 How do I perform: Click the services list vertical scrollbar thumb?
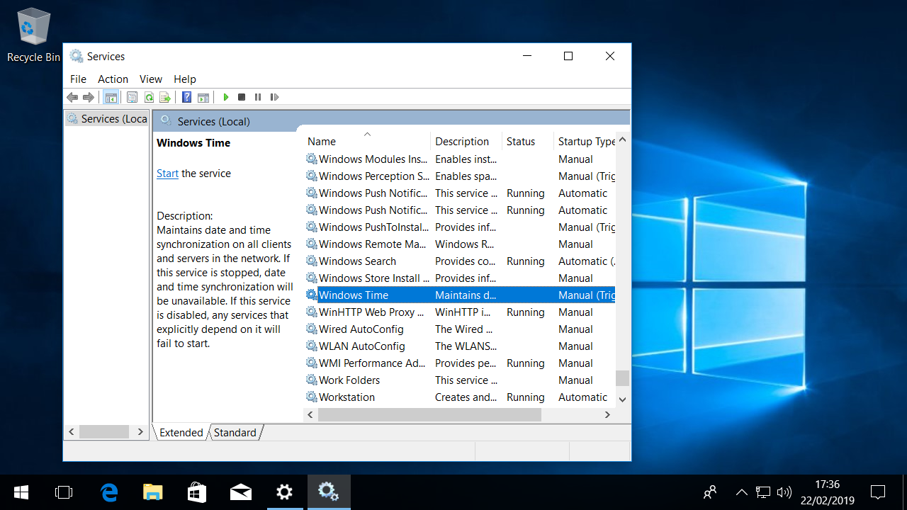pyautogui.click(x=623, y=378)
